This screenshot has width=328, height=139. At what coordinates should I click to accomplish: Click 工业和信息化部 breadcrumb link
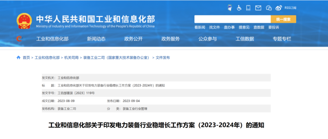(x=47, y=58)
